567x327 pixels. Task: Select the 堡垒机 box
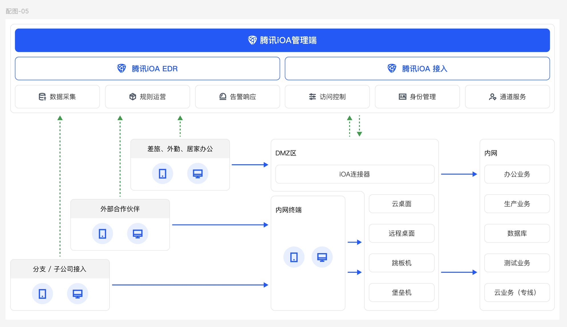click(x=402, y=292)
